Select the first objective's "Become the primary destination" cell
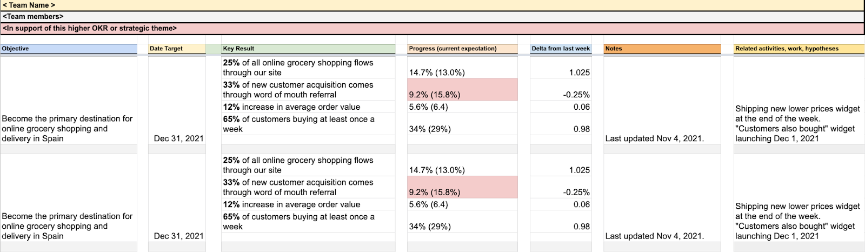The height and width of the screenshot is (252, 865). coord(69,128)
